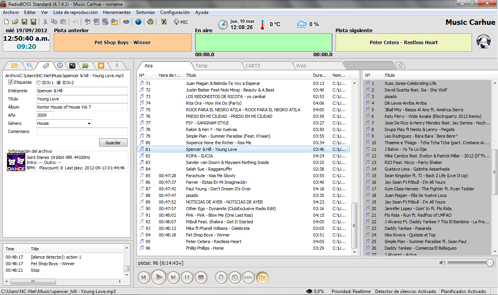Toggle the repeat loop round button
This screenshot has height=295, width=498.
coord(221,278)
